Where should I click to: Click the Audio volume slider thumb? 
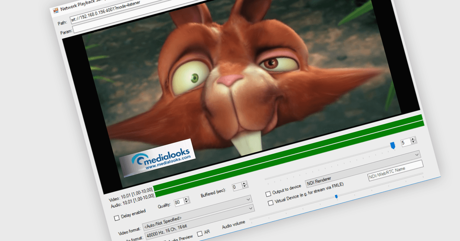pos(336,197)
